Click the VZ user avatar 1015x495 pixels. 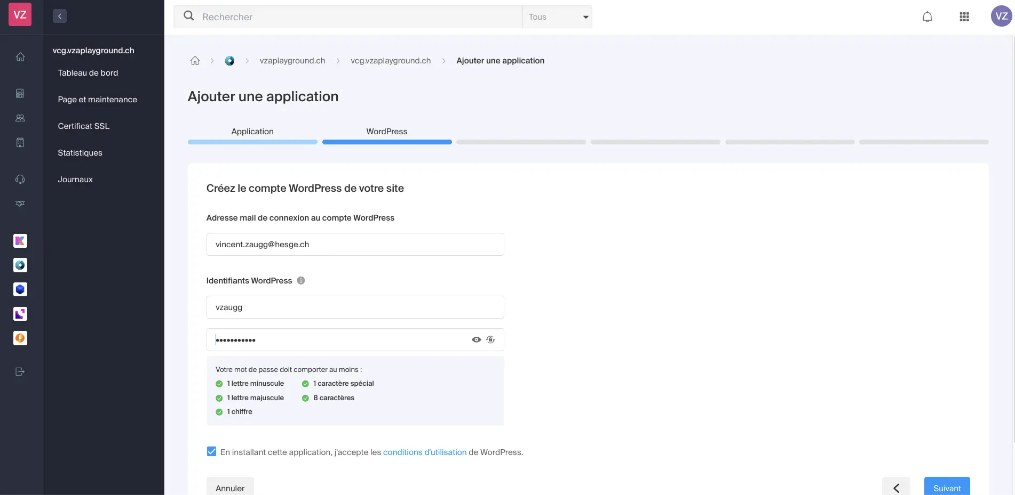[x=1001, y=16]
